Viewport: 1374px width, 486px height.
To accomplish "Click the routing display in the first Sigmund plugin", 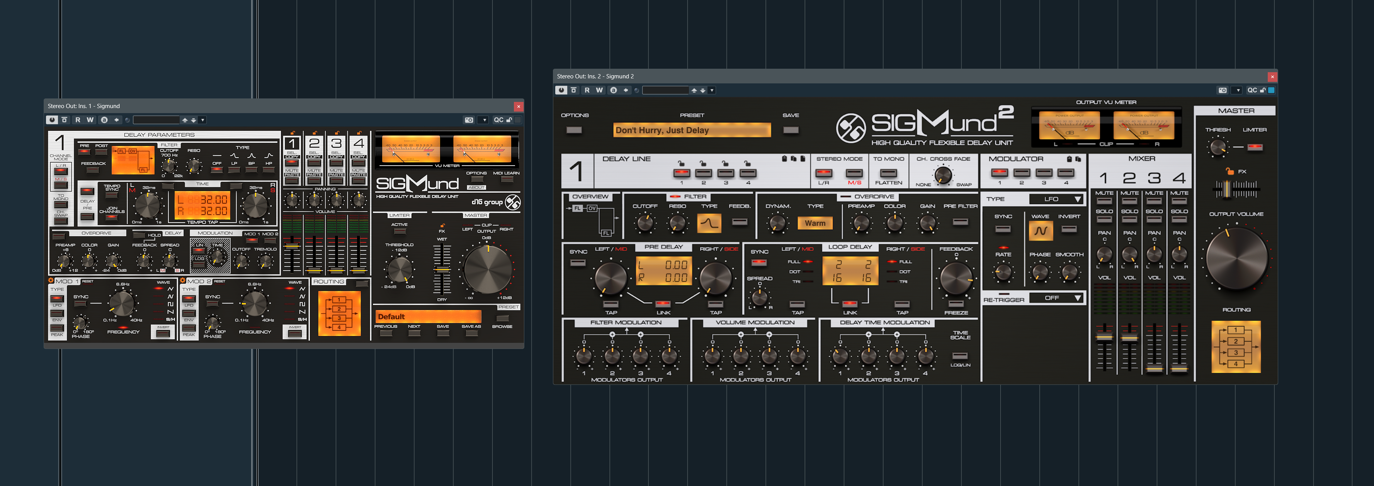I will pyautogui.click(x=339, y=313).
